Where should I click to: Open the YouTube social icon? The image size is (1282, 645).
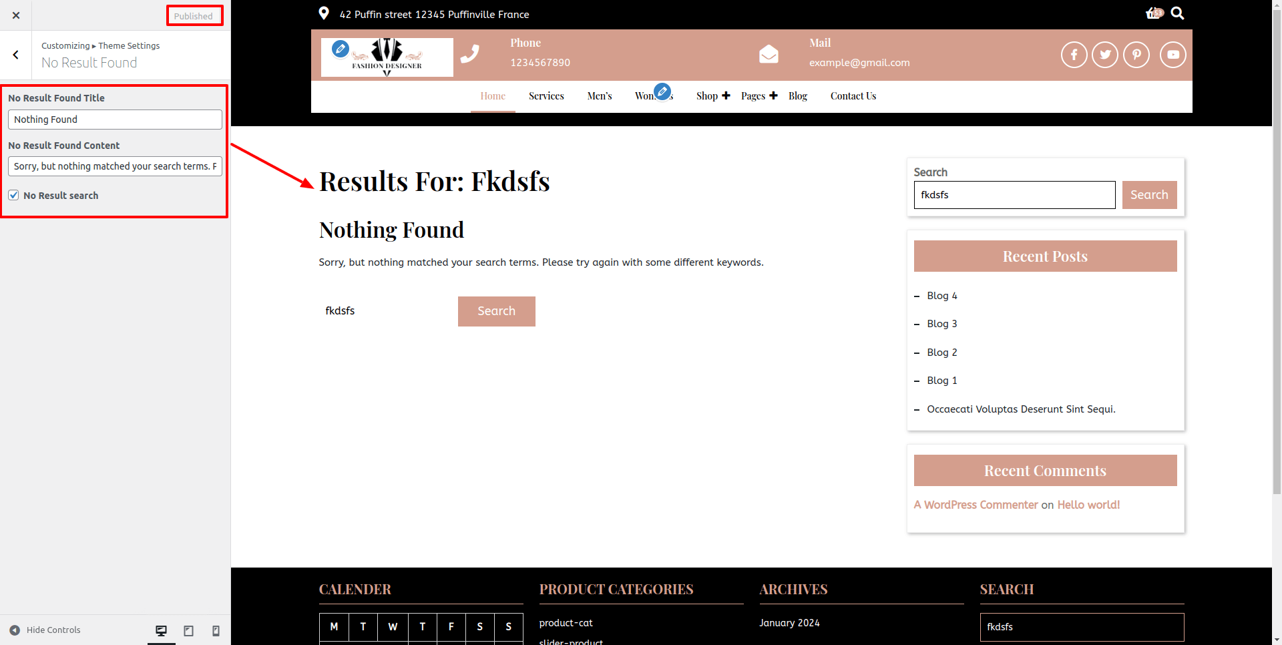pyautogui.click(x=1172, y=55)
